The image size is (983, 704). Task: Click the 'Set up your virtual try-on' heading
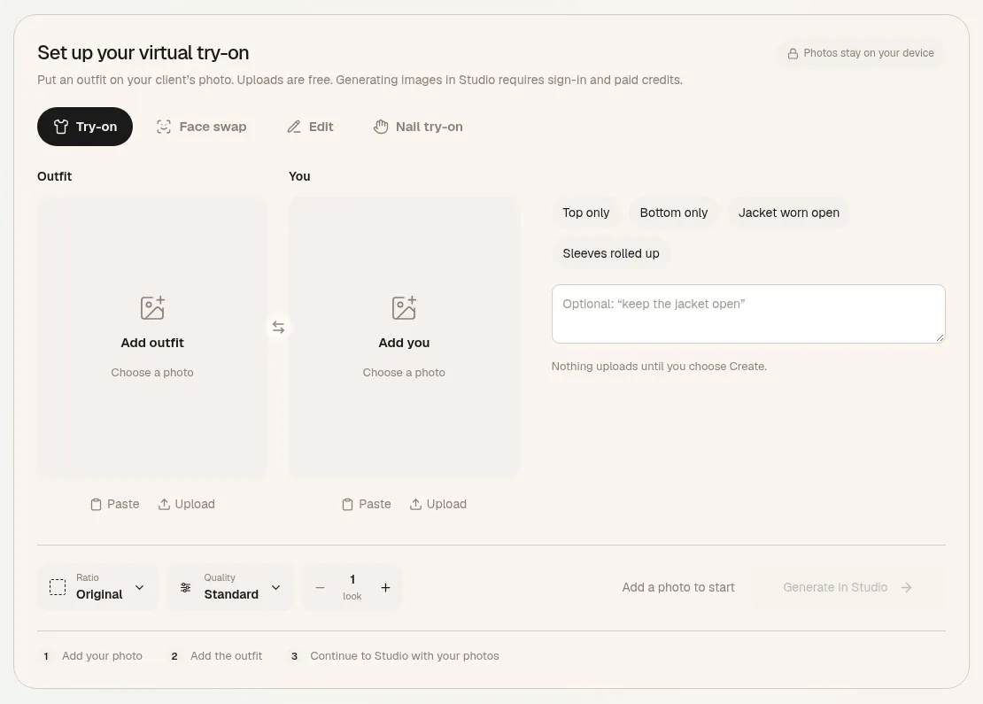pos(143,52)
